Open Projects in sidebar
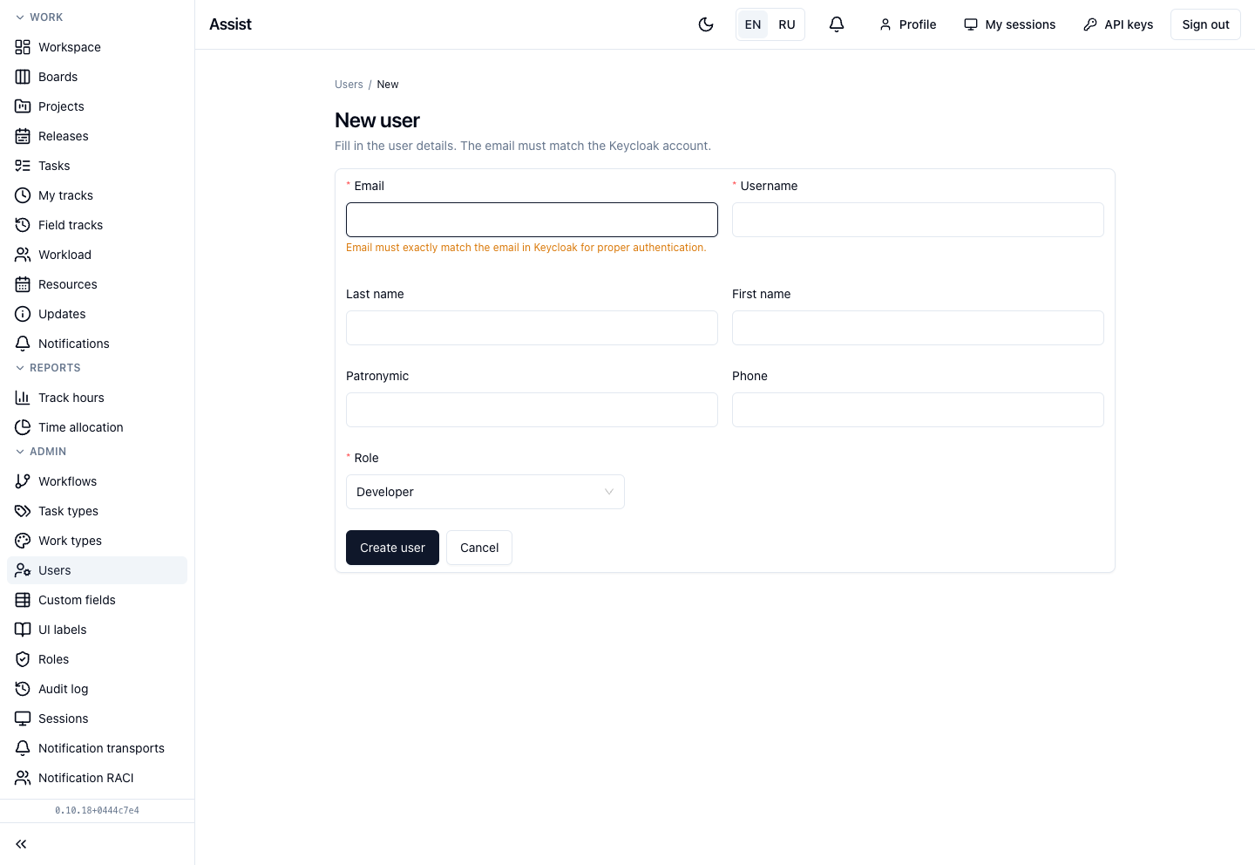1255x865 pixels. point(97,106)
